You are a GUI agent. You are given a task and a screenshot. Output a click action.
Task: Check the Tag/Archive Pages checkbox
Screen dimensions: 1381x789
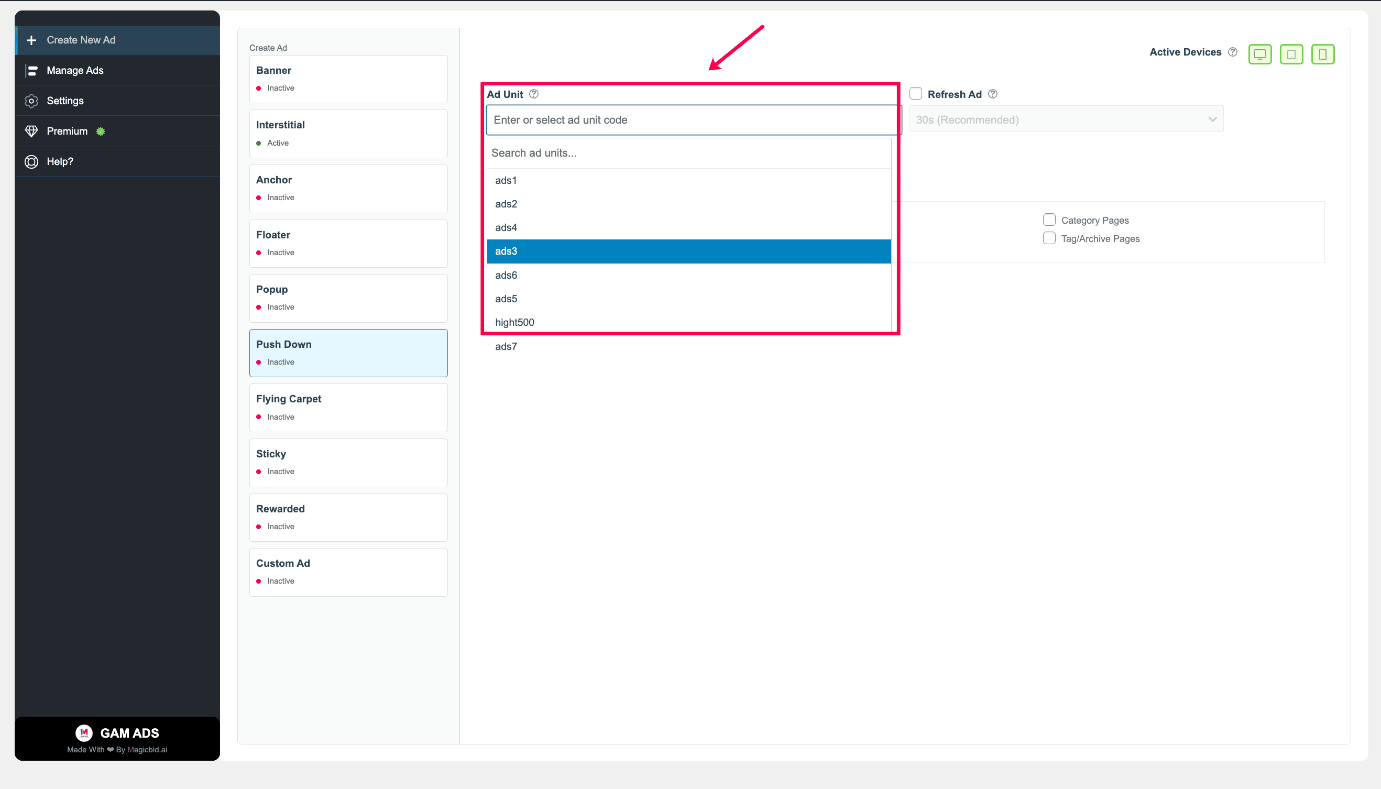(x=1049, y=238)
